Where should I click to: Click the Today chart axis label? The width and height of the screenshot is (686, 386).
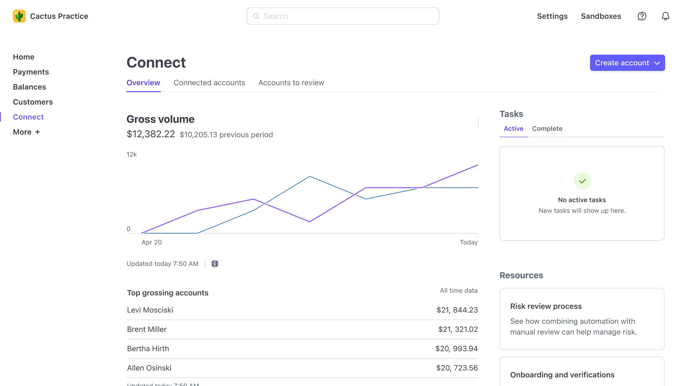(x=469, y=242)
